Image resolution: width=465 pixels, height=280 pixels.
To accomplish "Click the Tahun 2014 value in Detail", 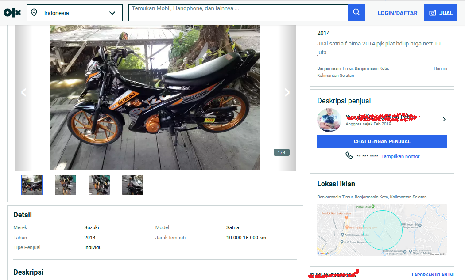I will [x=90, y=238].
